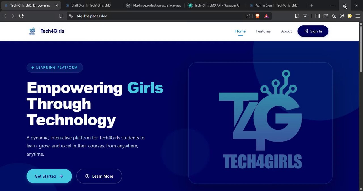
Task: Click the page vertical scrollbar thumb
Action: pyautogui.click(x=361, y=49)
